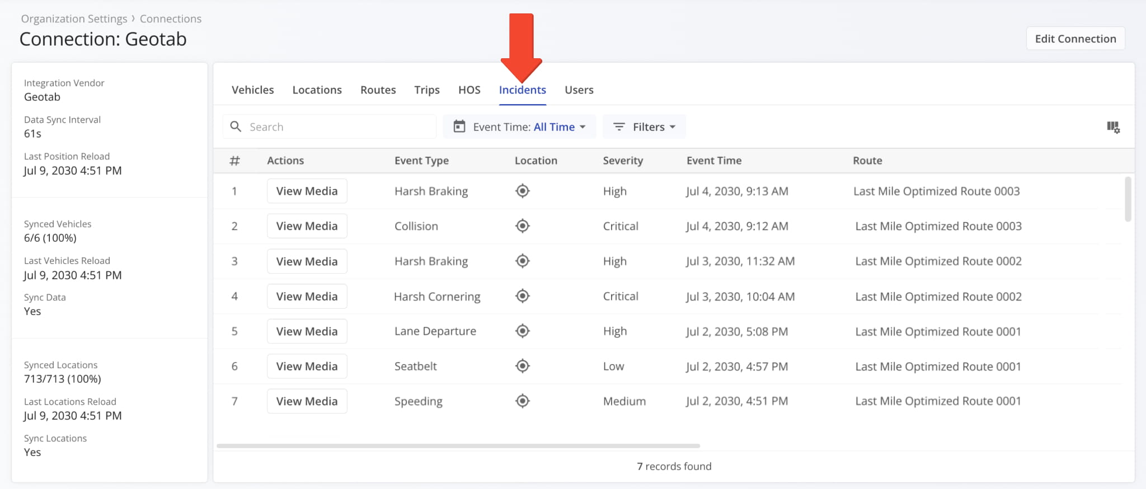Click the horizontal table scrollbar
Viewport: 1146px width, 489px height.
click(458, 446)
